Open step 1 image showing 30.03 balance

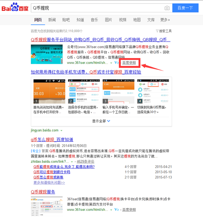49,91
